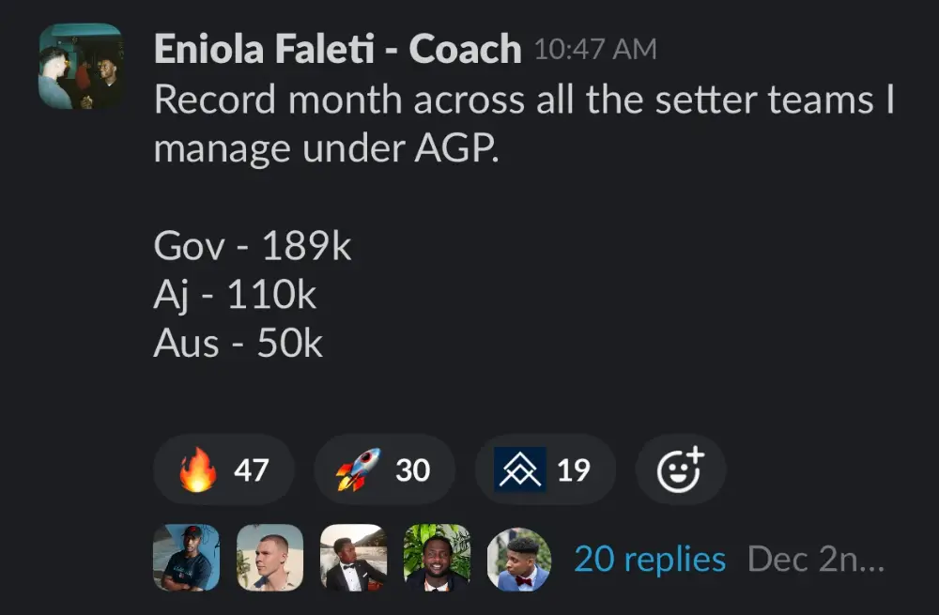This screenshot has height=615, width=939.
Task: Click the 'Gov - 189k' line
Action: click(x=252, y=247)
